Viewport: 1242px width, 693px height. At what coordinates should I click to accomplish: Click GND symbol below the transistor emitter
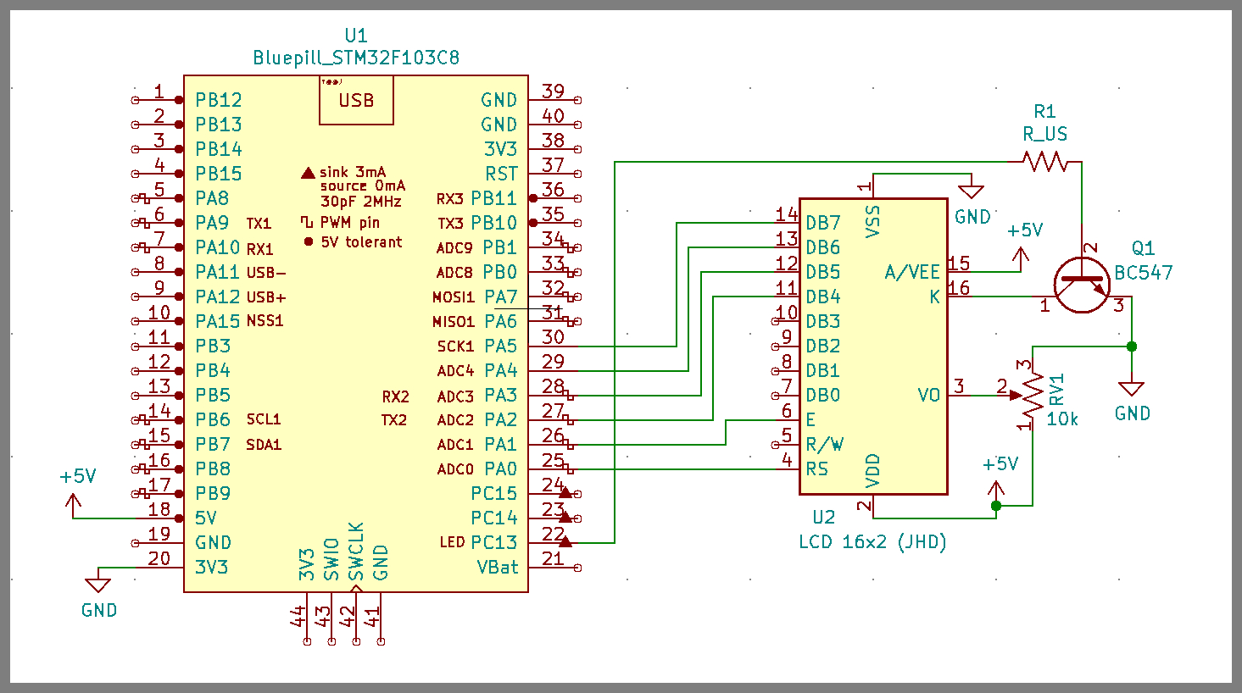pyautogui.click(x=1131, y=390)
